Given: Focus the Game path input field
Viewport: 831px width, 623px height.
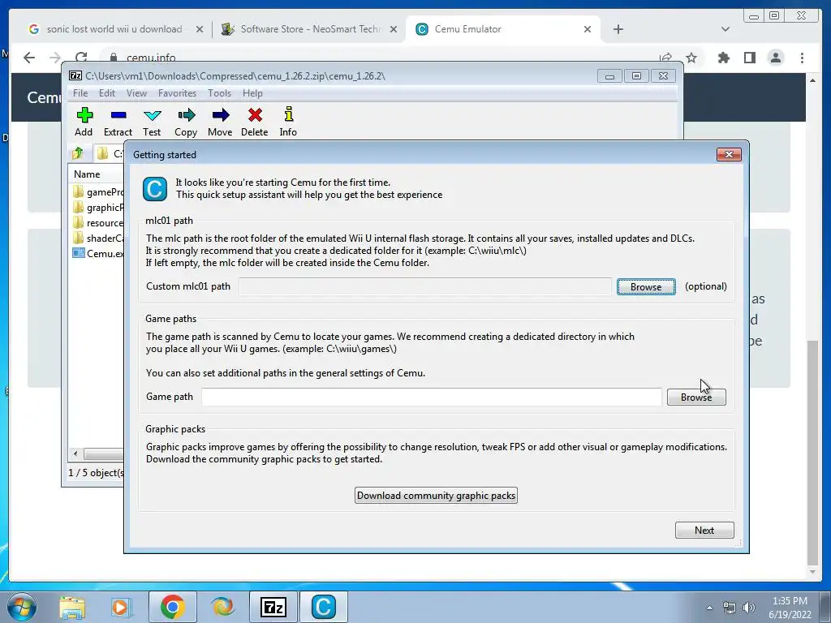Looking at the screenshot, I should tap(432, 396).
